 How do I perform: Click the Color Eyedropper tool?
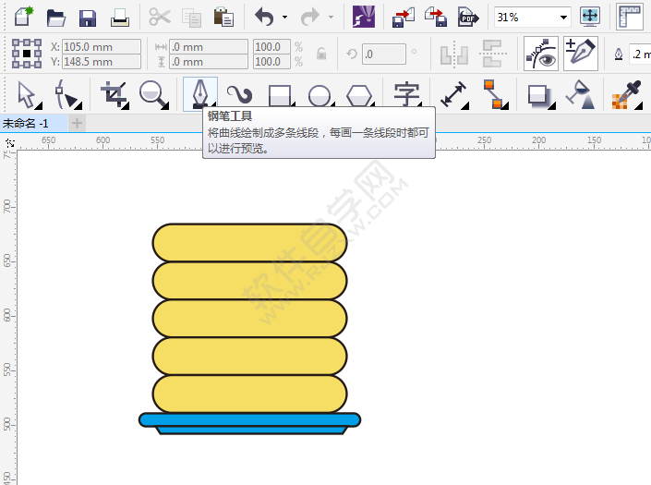626,94
